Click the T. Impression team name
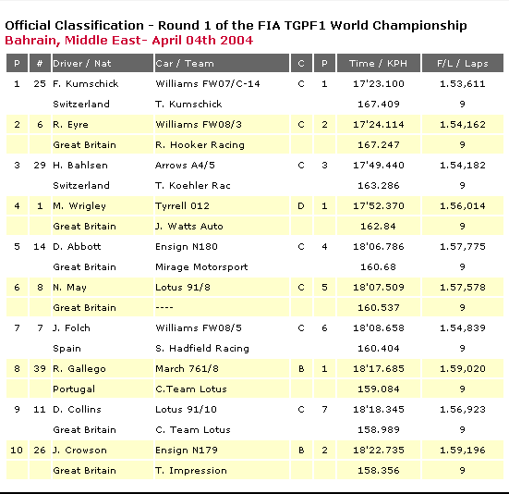 (x=191, y=471)
